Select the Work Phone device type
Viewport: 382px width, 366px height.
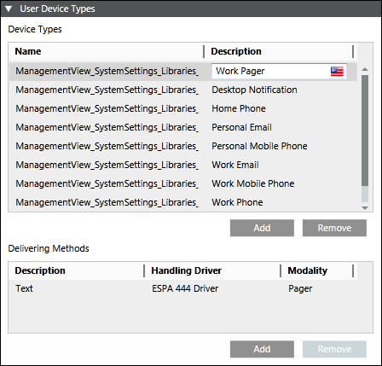[x=183, y=202]
